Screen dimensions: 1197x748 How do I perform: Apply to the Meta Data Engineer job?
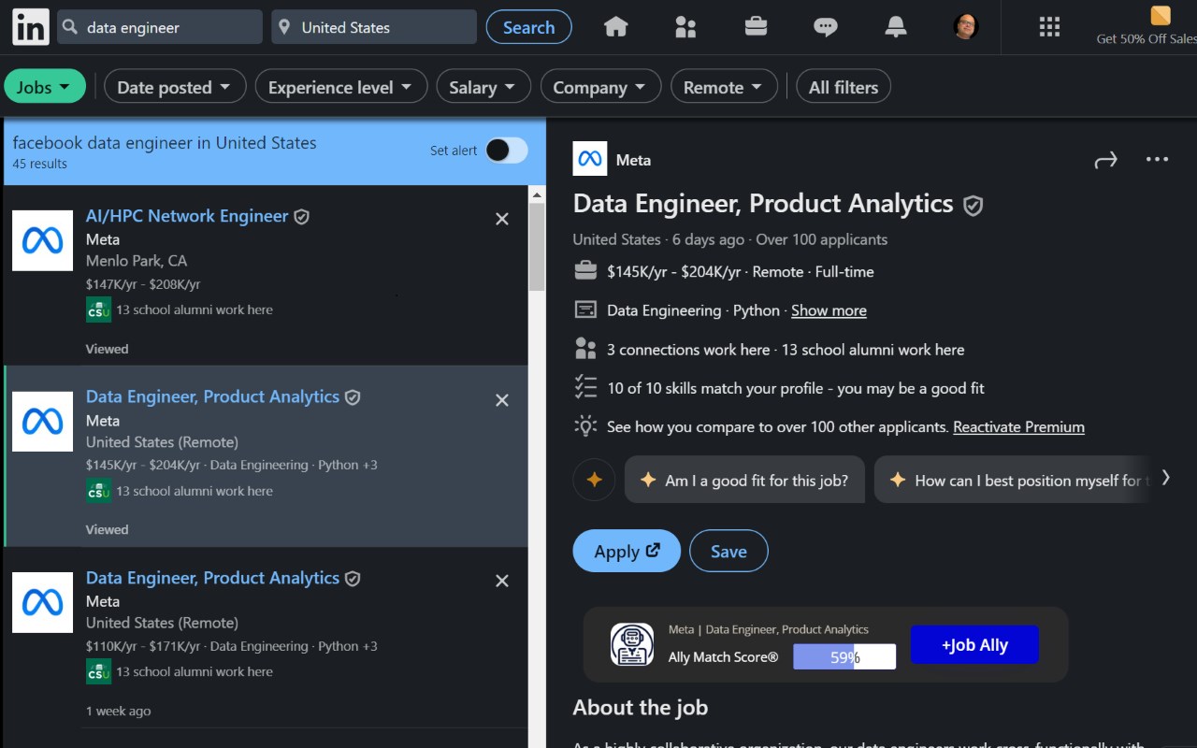pyautogui.click(x=627, y=552)
